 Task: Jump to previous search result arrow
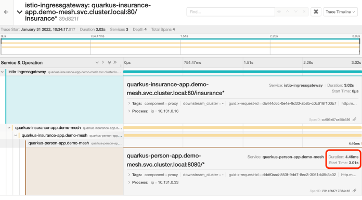(x=288, y=12)
